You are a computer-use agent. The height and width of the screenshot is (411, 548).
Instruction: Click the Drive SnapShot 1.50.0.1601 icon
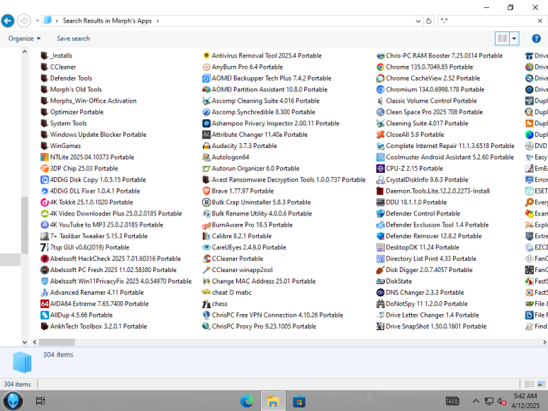(380, 326)
